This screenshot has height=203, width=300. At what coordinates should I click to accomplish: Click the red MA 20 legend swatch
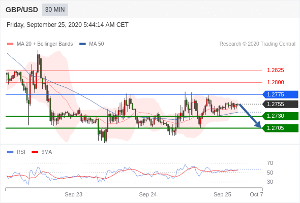(10, 44)
